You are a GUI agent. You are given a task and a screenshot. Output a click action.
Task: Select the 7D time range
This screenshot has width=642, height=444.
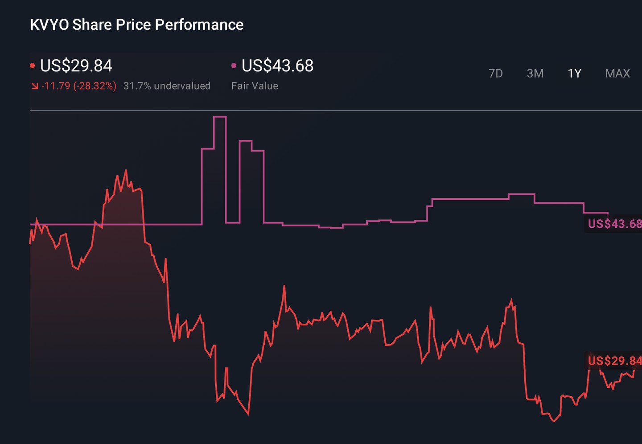pos(495,74)
